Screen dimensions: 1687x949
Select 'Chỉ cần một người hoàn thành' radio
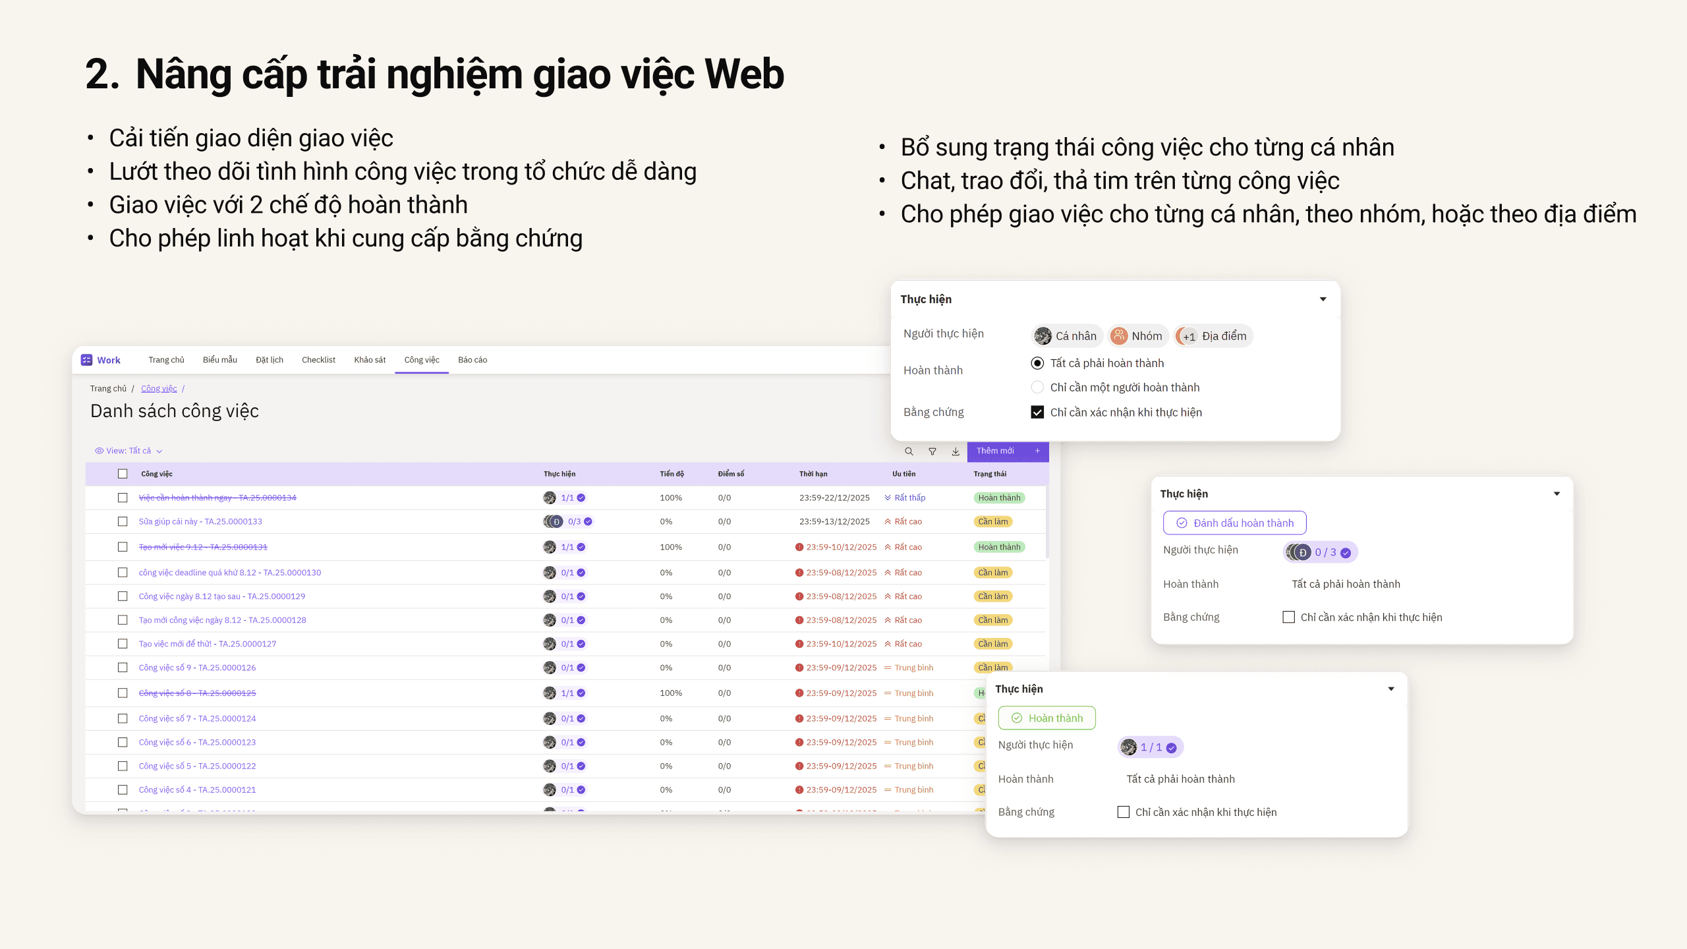pos(1037,388)
